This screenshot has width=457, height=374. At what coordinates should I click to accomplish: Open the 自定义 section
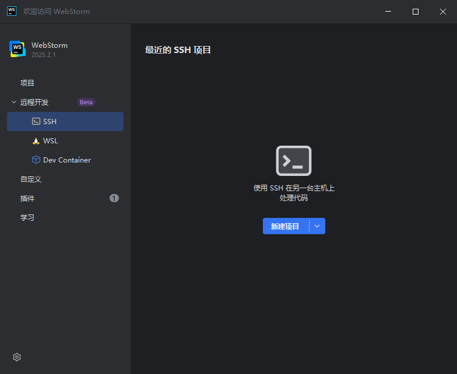(31, 179)
